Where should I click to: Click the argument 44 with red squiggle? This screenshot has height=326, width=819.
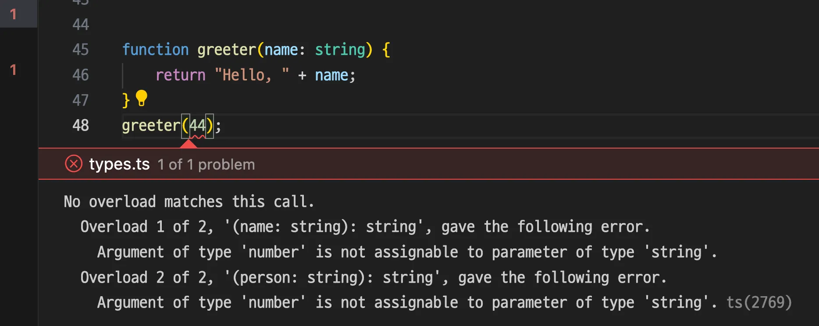point(197,126)
